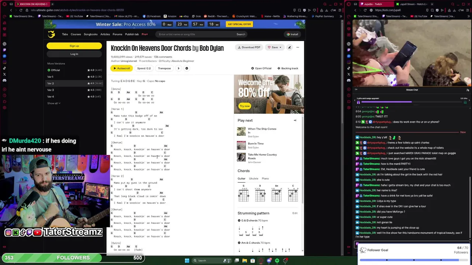
Task: Open Take Me Home Country Roads song
Action: pos(262,156)
